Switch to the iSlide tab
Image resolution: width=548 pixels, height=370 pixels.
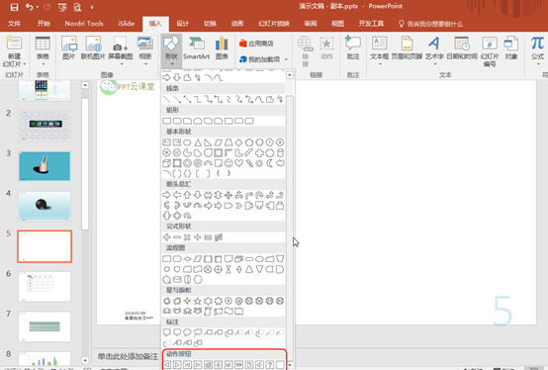point(127,24)
